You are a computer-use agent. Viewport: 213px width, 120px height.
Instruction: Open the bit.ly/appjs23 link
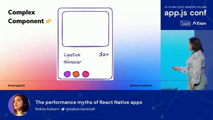click(16, 85)
